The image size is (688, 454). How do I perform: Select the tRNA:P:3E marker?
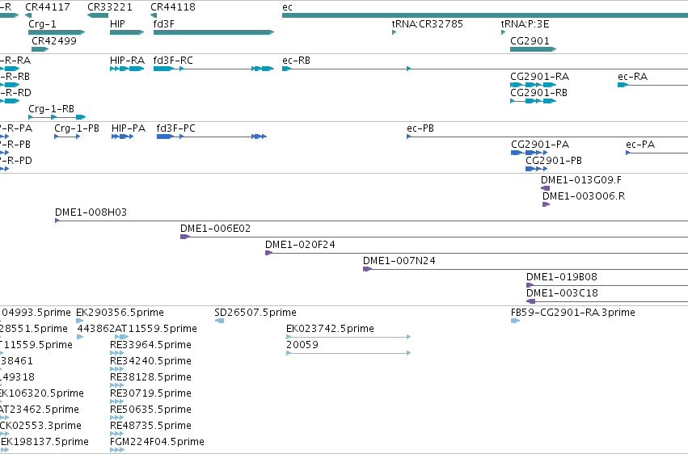click(504, 32)
